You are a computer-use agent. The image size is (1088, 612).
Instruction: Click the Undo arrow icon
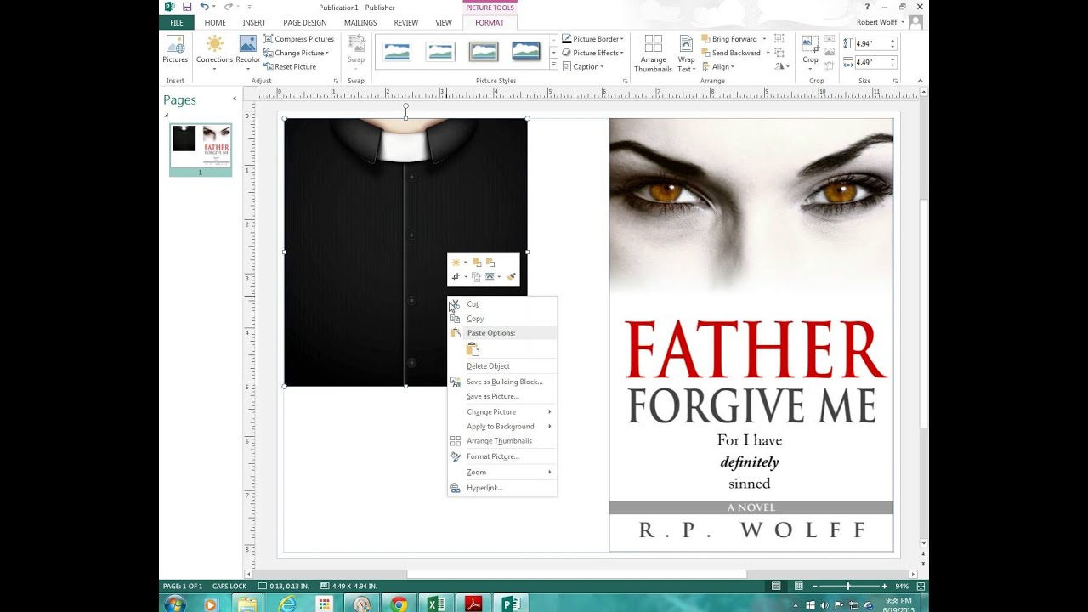[x=204, y=7]
